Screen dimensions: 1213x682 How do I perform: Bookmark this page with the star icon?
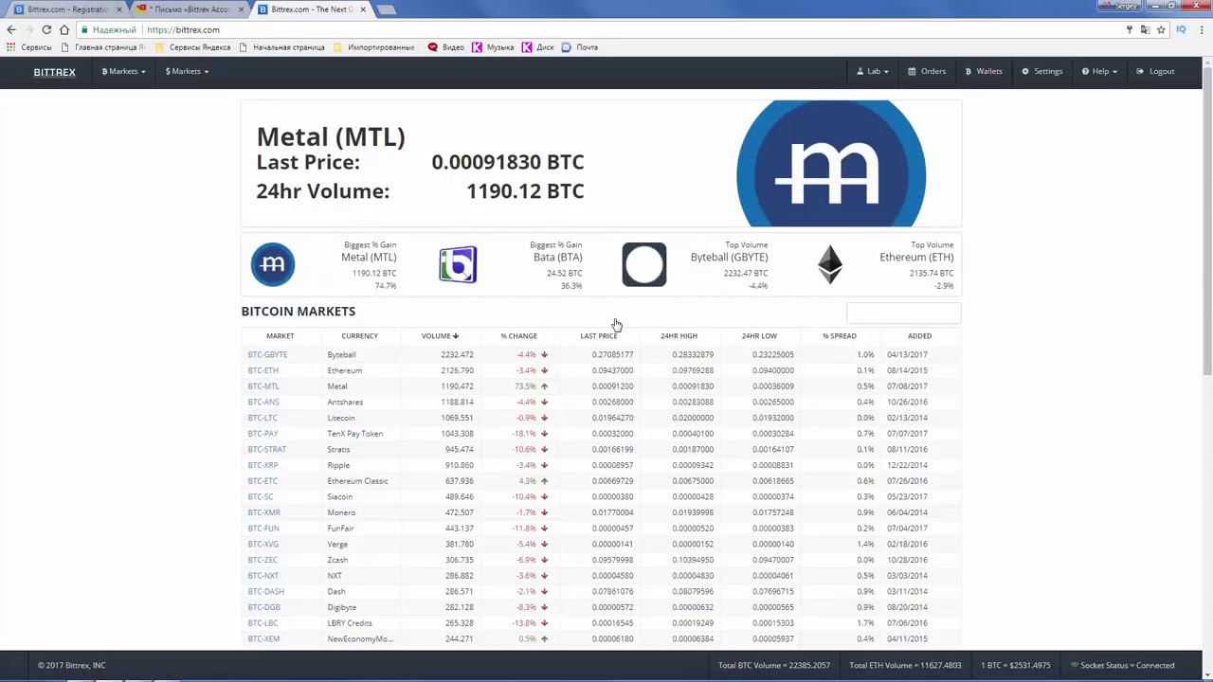click(x=1161, y=29)
